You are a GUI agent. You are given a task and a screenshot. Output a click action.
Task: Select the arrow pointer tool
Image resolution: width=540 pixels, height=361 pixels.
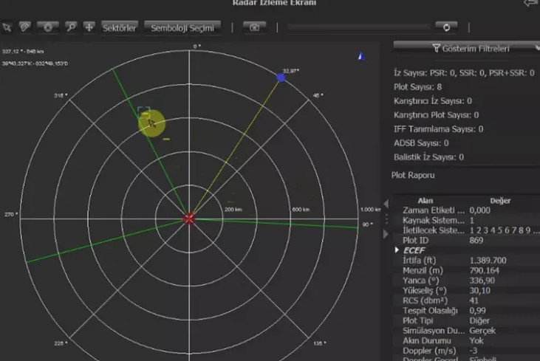(7, 27)
